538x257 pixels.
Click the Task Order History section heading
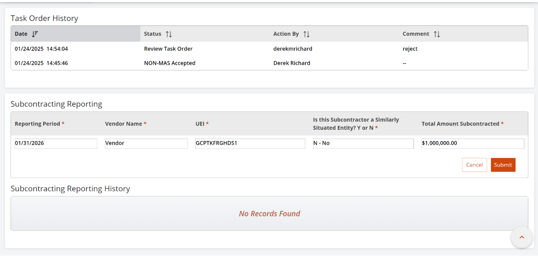coord(44,18)
